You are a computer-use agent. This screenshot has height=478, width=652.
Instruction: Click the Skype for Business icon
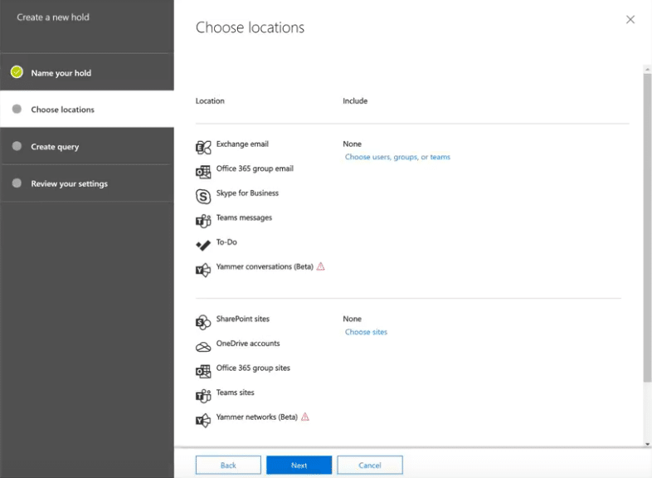[203, 197]
